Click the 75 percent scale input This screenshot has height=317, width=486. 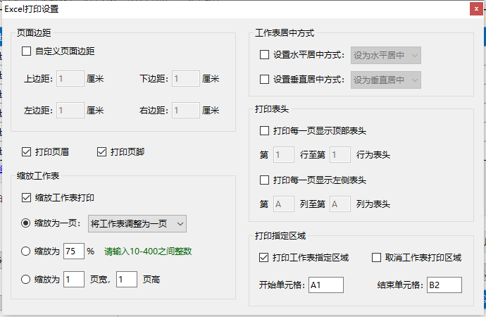[74, 251]
